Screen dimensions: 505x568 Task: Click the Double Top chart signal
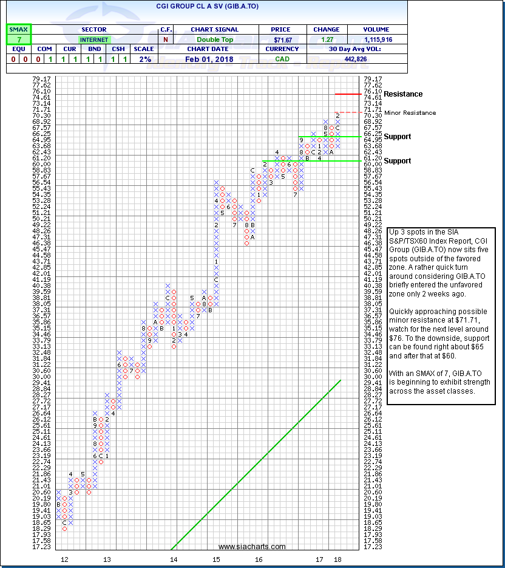coord(207,39)
